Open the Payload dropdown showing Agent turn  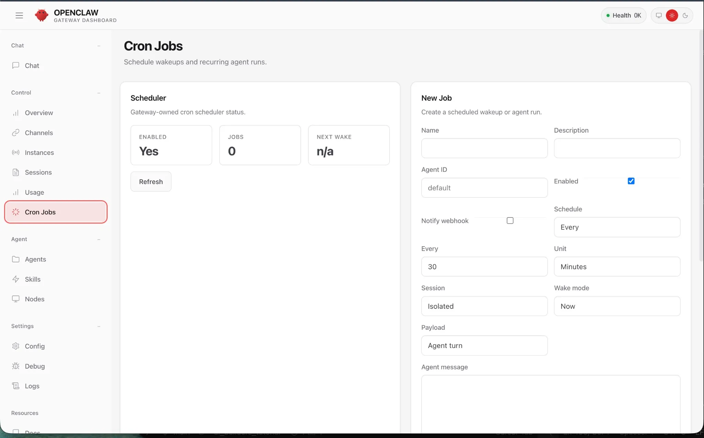pyautogui.click(x=484, y=346)
